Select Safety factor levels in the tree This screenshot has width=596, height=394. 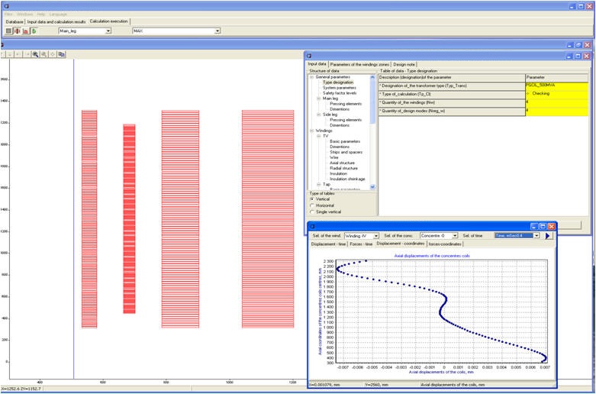(x=340, y=92)
